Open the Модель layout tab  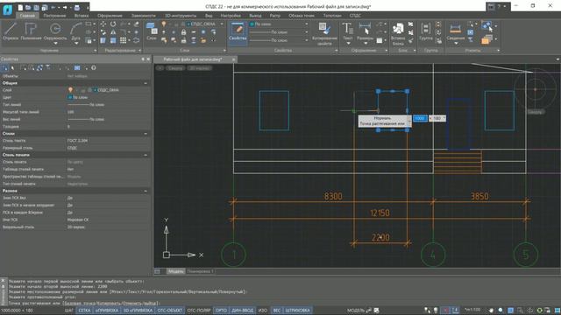[x=175, y=271]
